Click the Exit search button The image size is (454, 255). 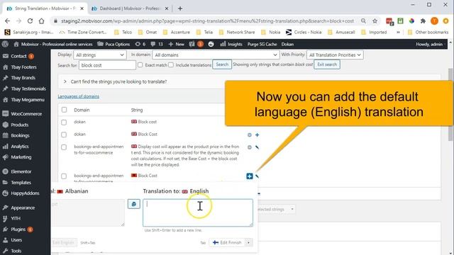327,64
